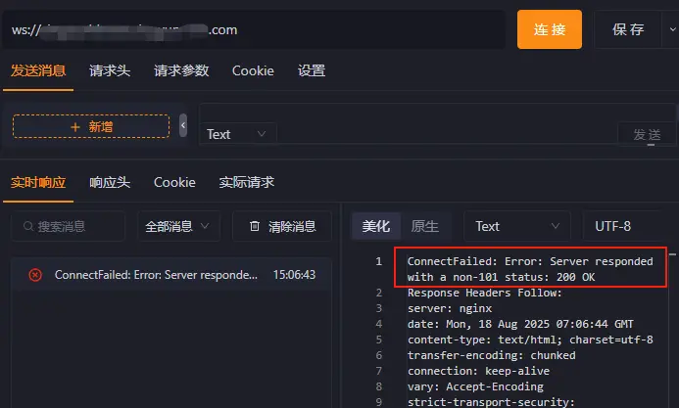Open the response Cookie tab

pos(174,182)
